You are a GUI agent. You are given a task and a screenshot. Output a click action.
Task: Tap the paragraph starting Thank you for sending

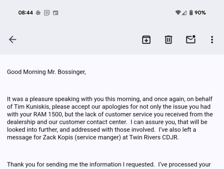[x=109, y=165]
